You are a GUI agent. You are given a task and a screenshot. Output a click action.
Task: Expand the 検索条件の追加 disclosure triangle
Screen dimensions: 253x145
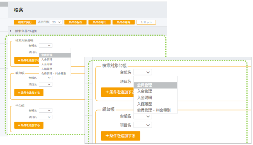click(10, 31)
